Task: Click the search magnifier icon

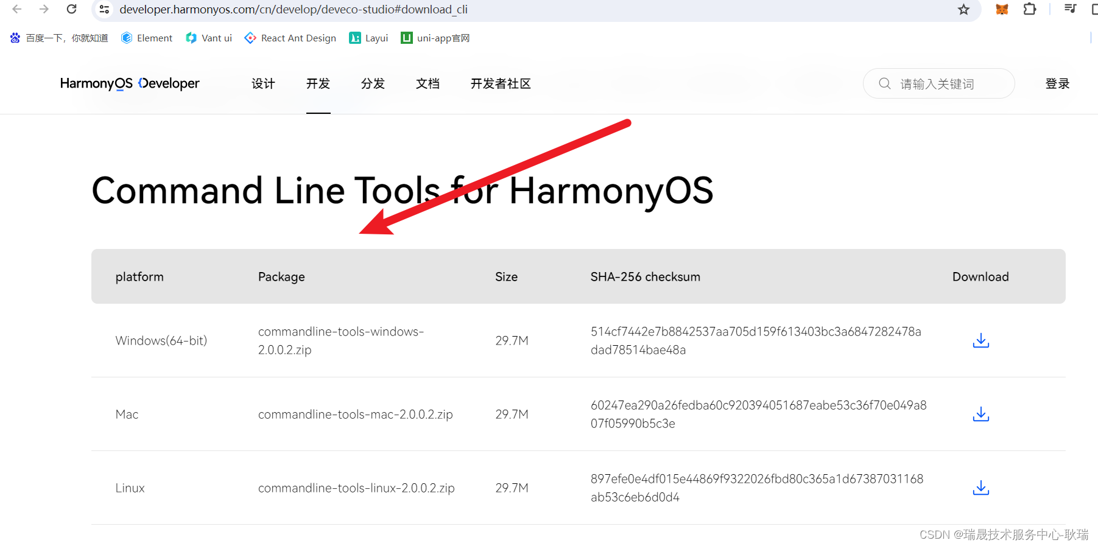Action: 885,83
